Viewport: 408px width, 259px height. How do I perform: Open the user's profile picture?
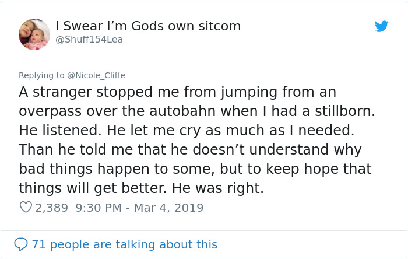click(x=34, y=34)
